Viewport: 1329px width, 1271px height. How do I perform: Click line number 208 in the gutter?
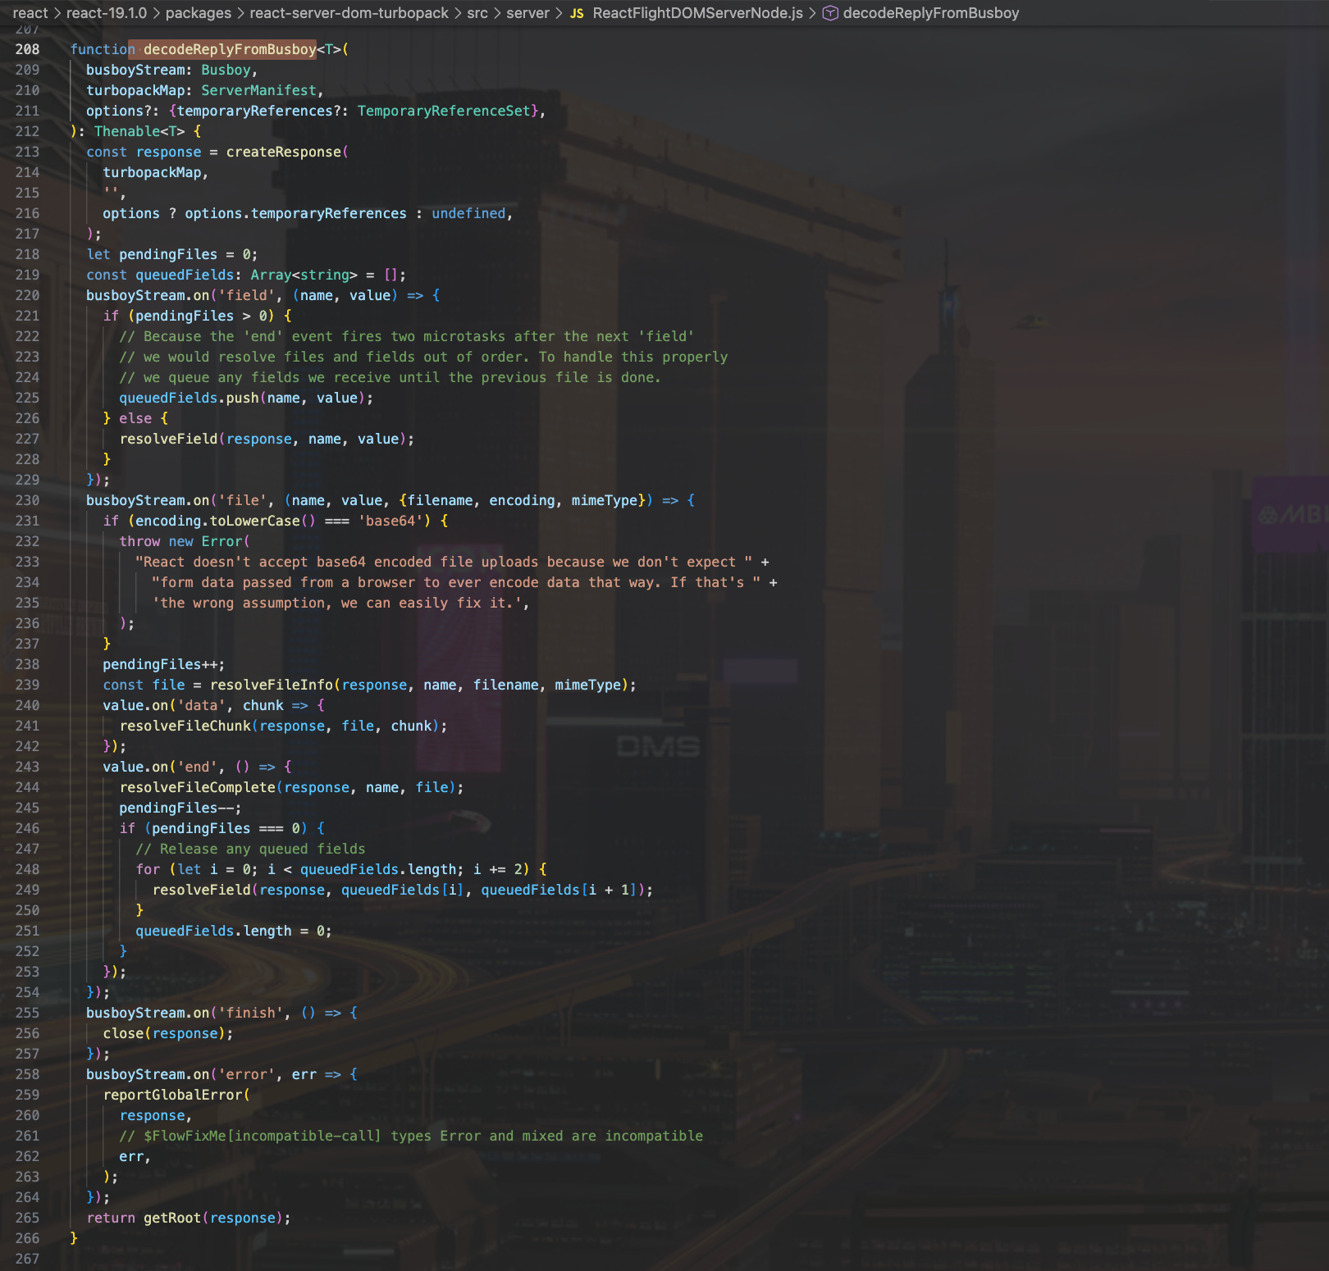(x=27, y=49)
